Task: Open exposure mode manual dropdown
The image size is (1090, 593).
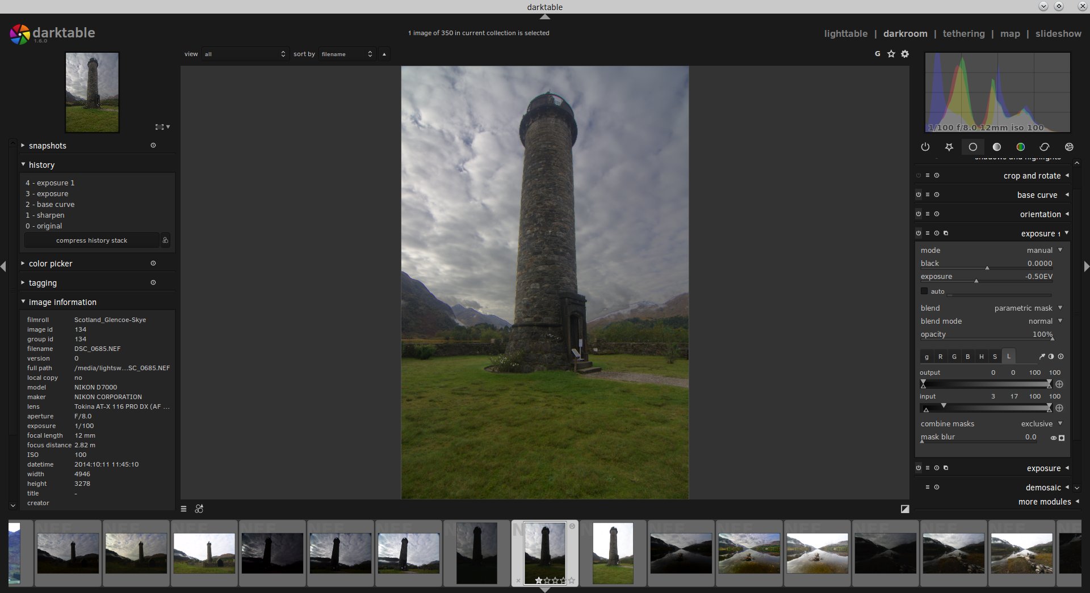Action: point(991,250)
